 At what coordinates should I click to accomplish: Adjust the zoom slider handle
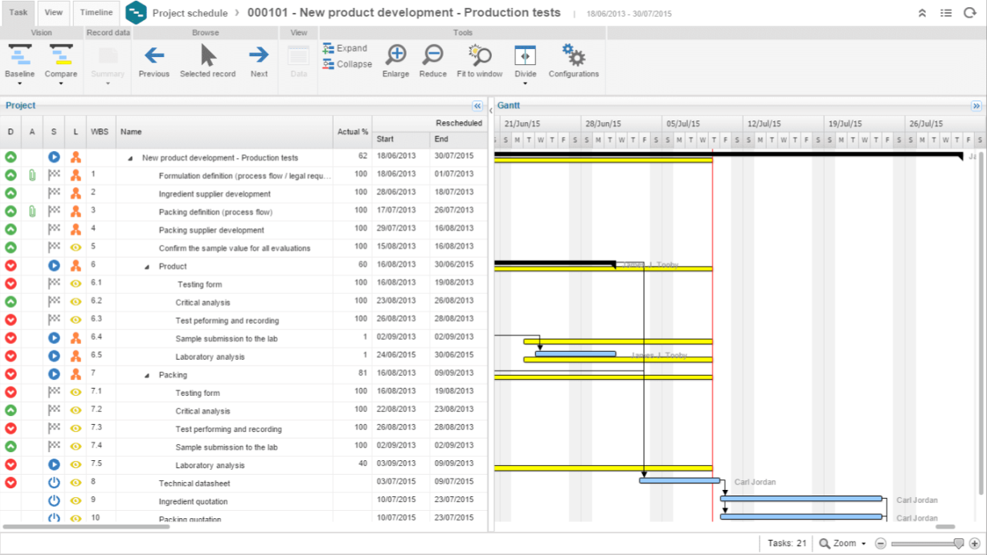(x=958, y=544)
